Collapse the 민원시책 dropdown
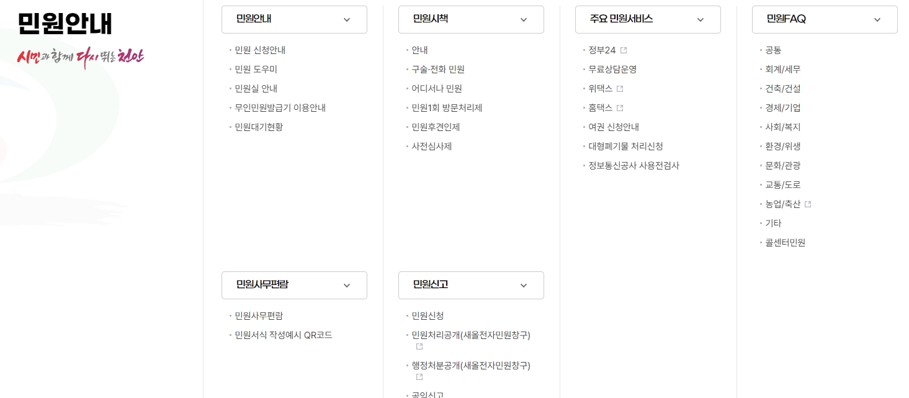The width and height of the screenshot is (909, 398). [523, 19]
